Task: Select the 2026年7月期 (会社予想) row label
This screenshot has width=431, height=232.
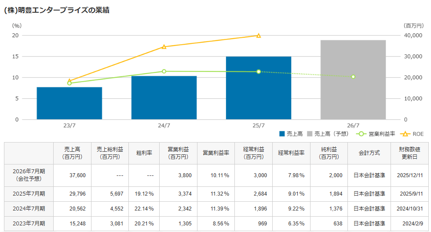Action: tap(28, 175)
